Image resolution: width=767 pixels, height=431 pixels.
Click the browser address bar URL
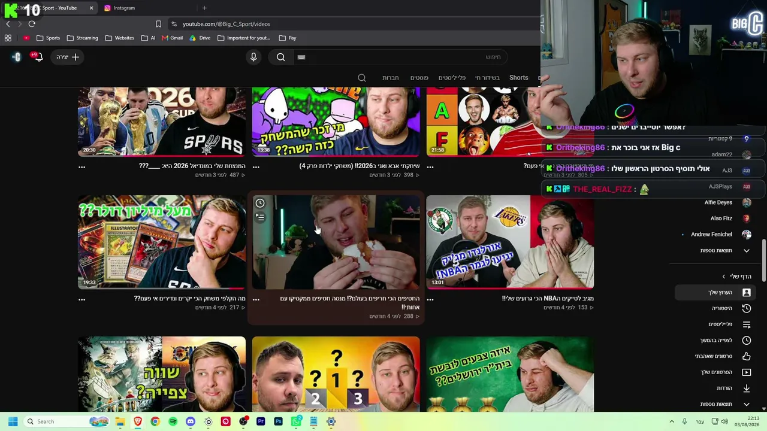(x=227, y=24)
